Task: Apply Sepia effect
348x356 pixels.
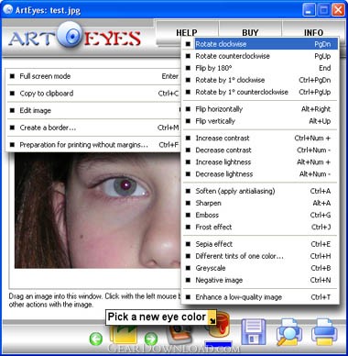Action: 260,244
